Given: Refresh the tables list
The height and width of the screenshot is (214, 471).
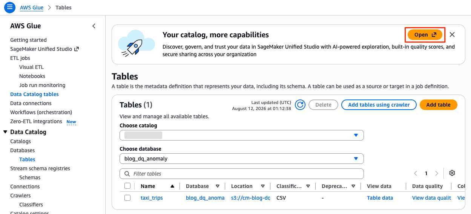Looking at the screenshot, I should click(x=300, y=105).
